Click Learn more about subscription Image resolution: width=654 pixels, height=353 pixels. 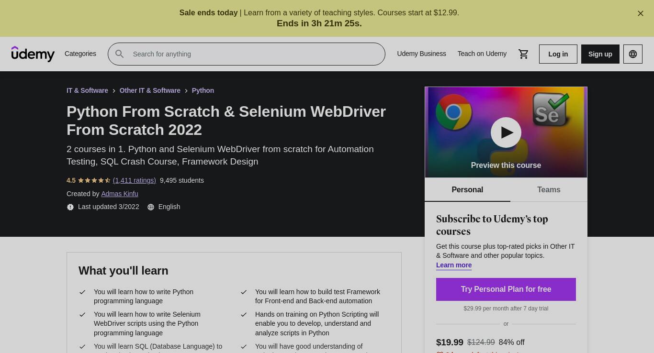coord(454,265)
